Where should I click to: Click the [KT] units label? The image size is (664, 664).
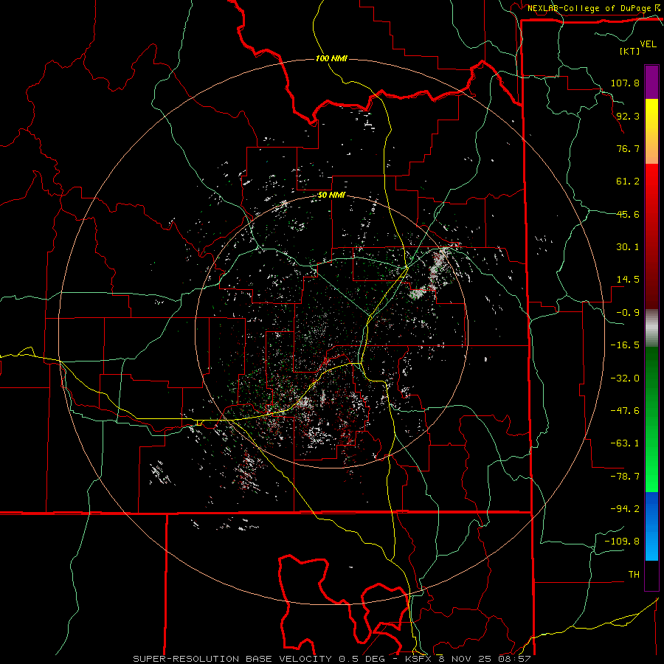click(x=629, y=51)
